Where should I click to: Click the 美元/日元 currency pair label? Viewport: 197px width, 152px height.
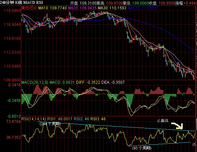click(29, 8)
